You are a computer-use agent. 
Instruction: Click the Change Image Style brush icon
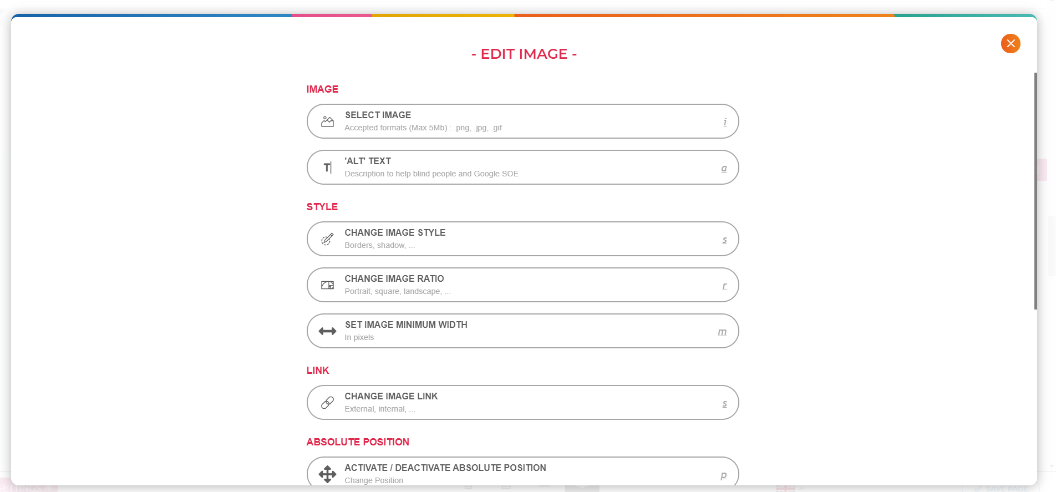[328, 239]
